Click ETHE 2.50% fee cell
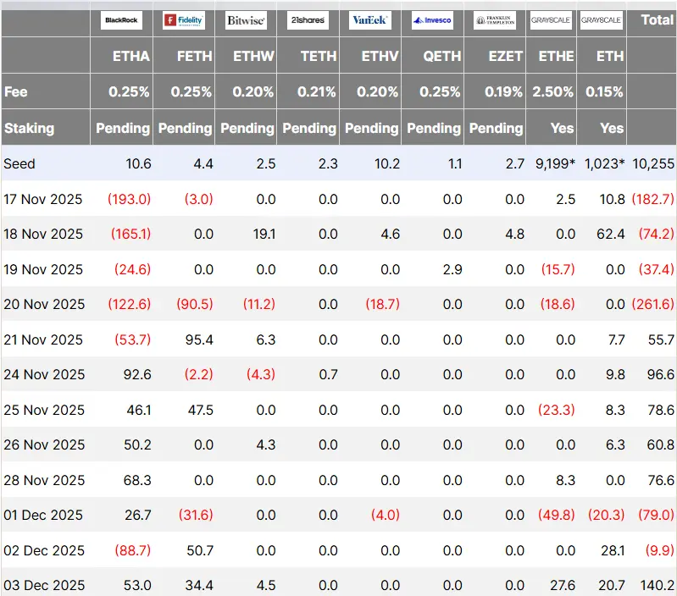The height and width of the screenshot is (596, 677). tap(552, 91)
